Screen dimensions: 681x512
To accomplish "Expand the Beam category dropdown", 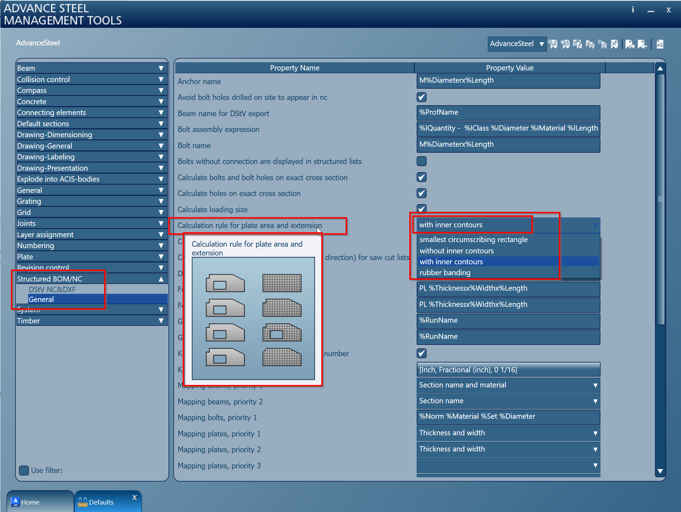I will 161,68.
